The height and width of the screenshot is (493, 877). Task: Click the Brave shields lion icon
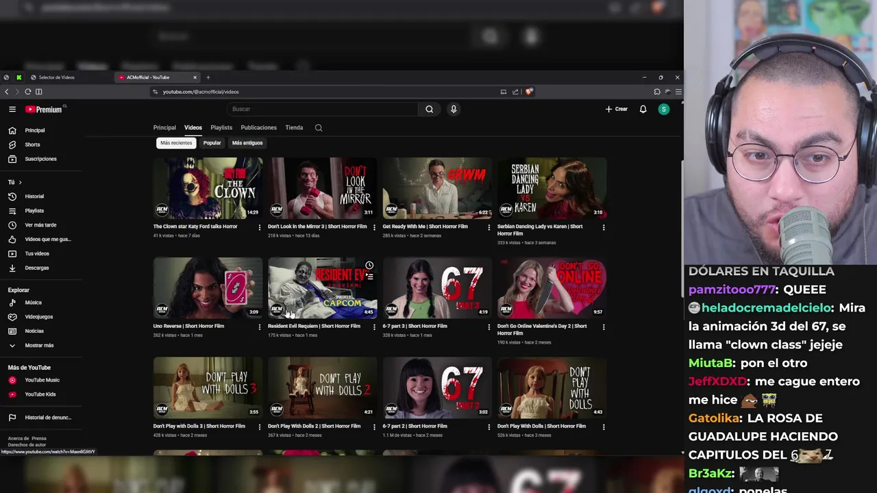click(529, 92)
